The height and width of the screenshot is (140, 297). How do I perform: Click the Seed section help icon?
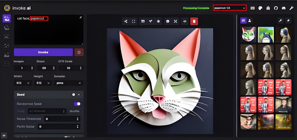[x=74, y=95]
